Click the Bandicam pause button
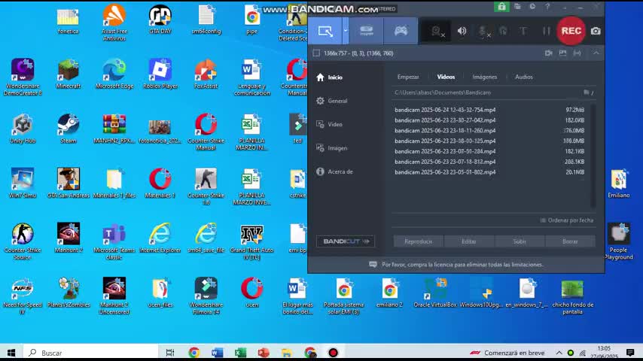643x361 pixels. tap(546, 31)
